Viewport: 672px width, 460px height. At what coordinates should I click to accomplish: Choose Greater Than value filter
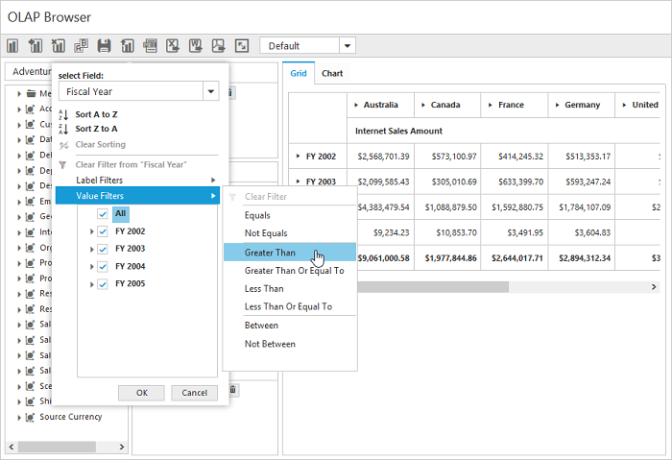coord(270,253)
